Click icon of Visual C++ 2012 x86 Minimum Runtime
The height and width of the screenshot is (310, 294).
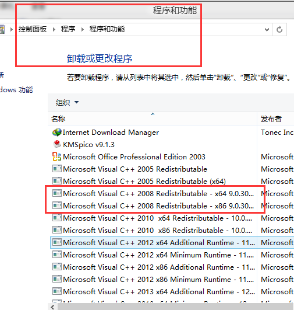coord(57,279)
